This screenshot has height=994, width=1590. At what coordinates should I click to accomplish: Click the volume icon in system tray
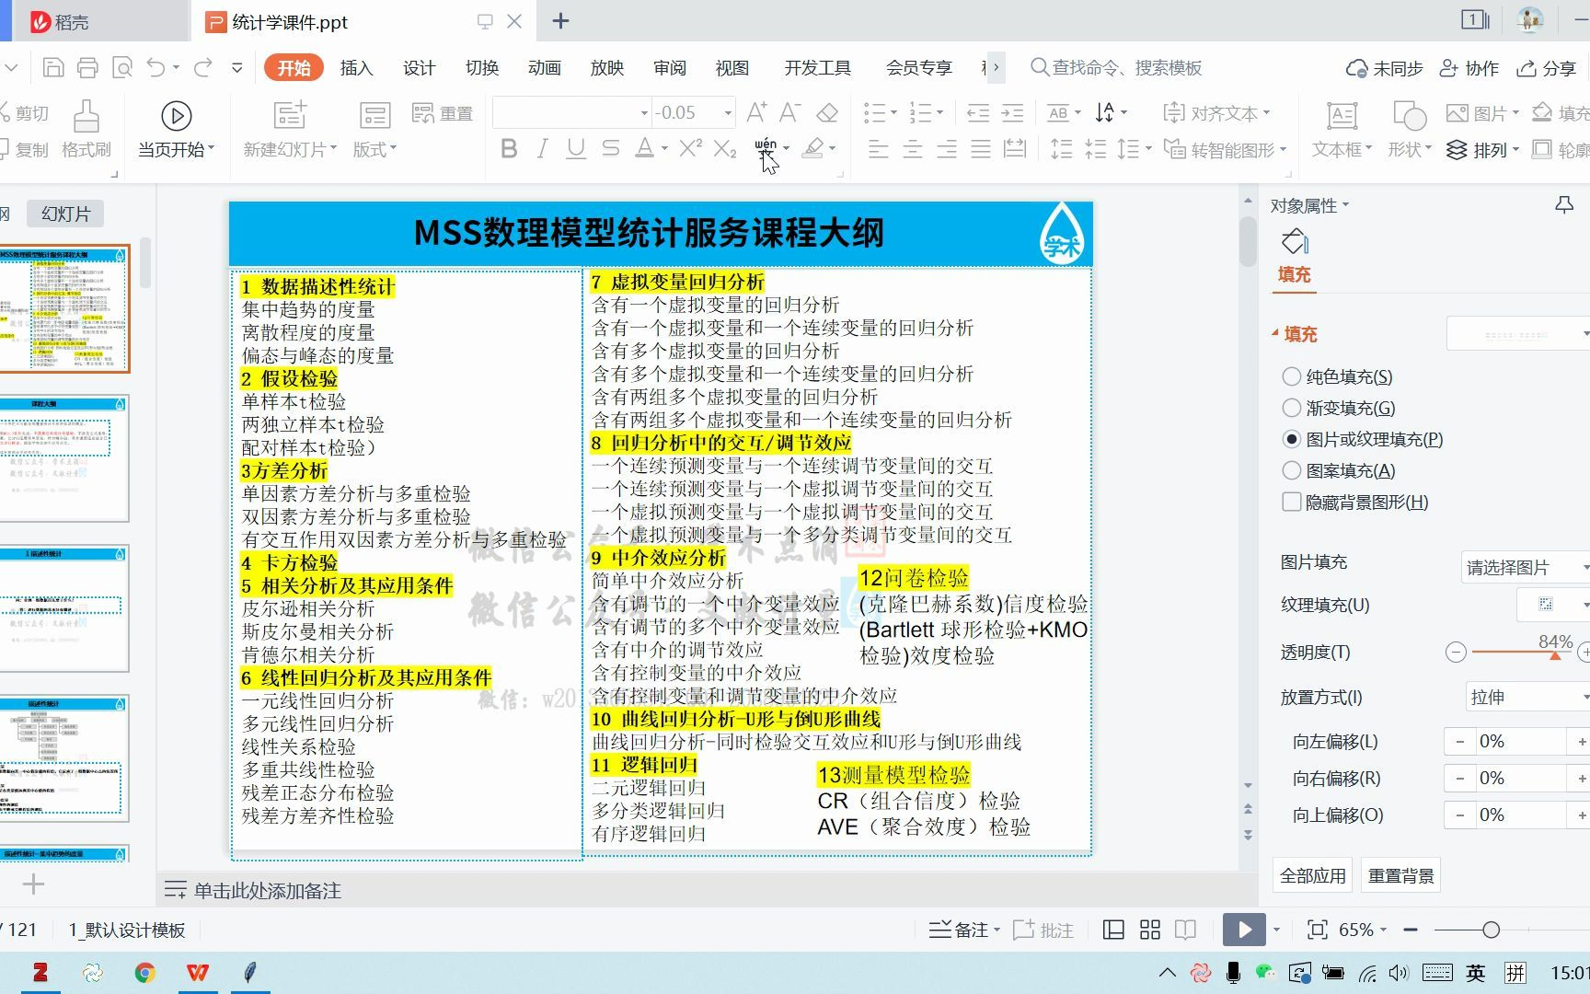pos(1399,973)
